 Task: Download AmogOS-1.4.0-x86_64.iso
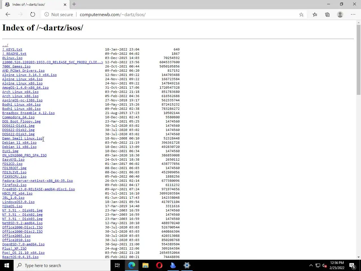point(25,88)
